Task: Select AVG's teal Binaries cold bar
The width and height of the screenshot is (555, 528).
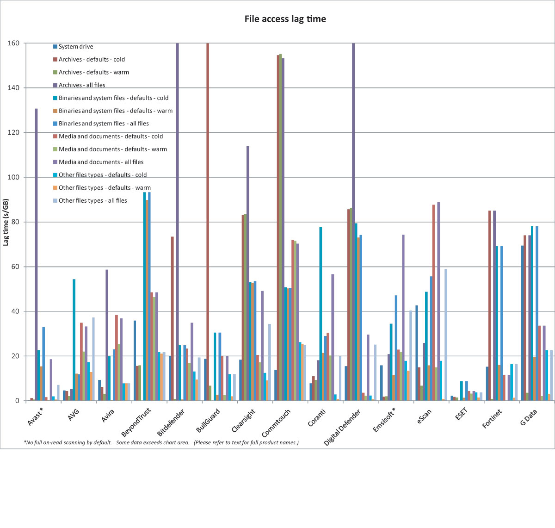Action: 74,340
